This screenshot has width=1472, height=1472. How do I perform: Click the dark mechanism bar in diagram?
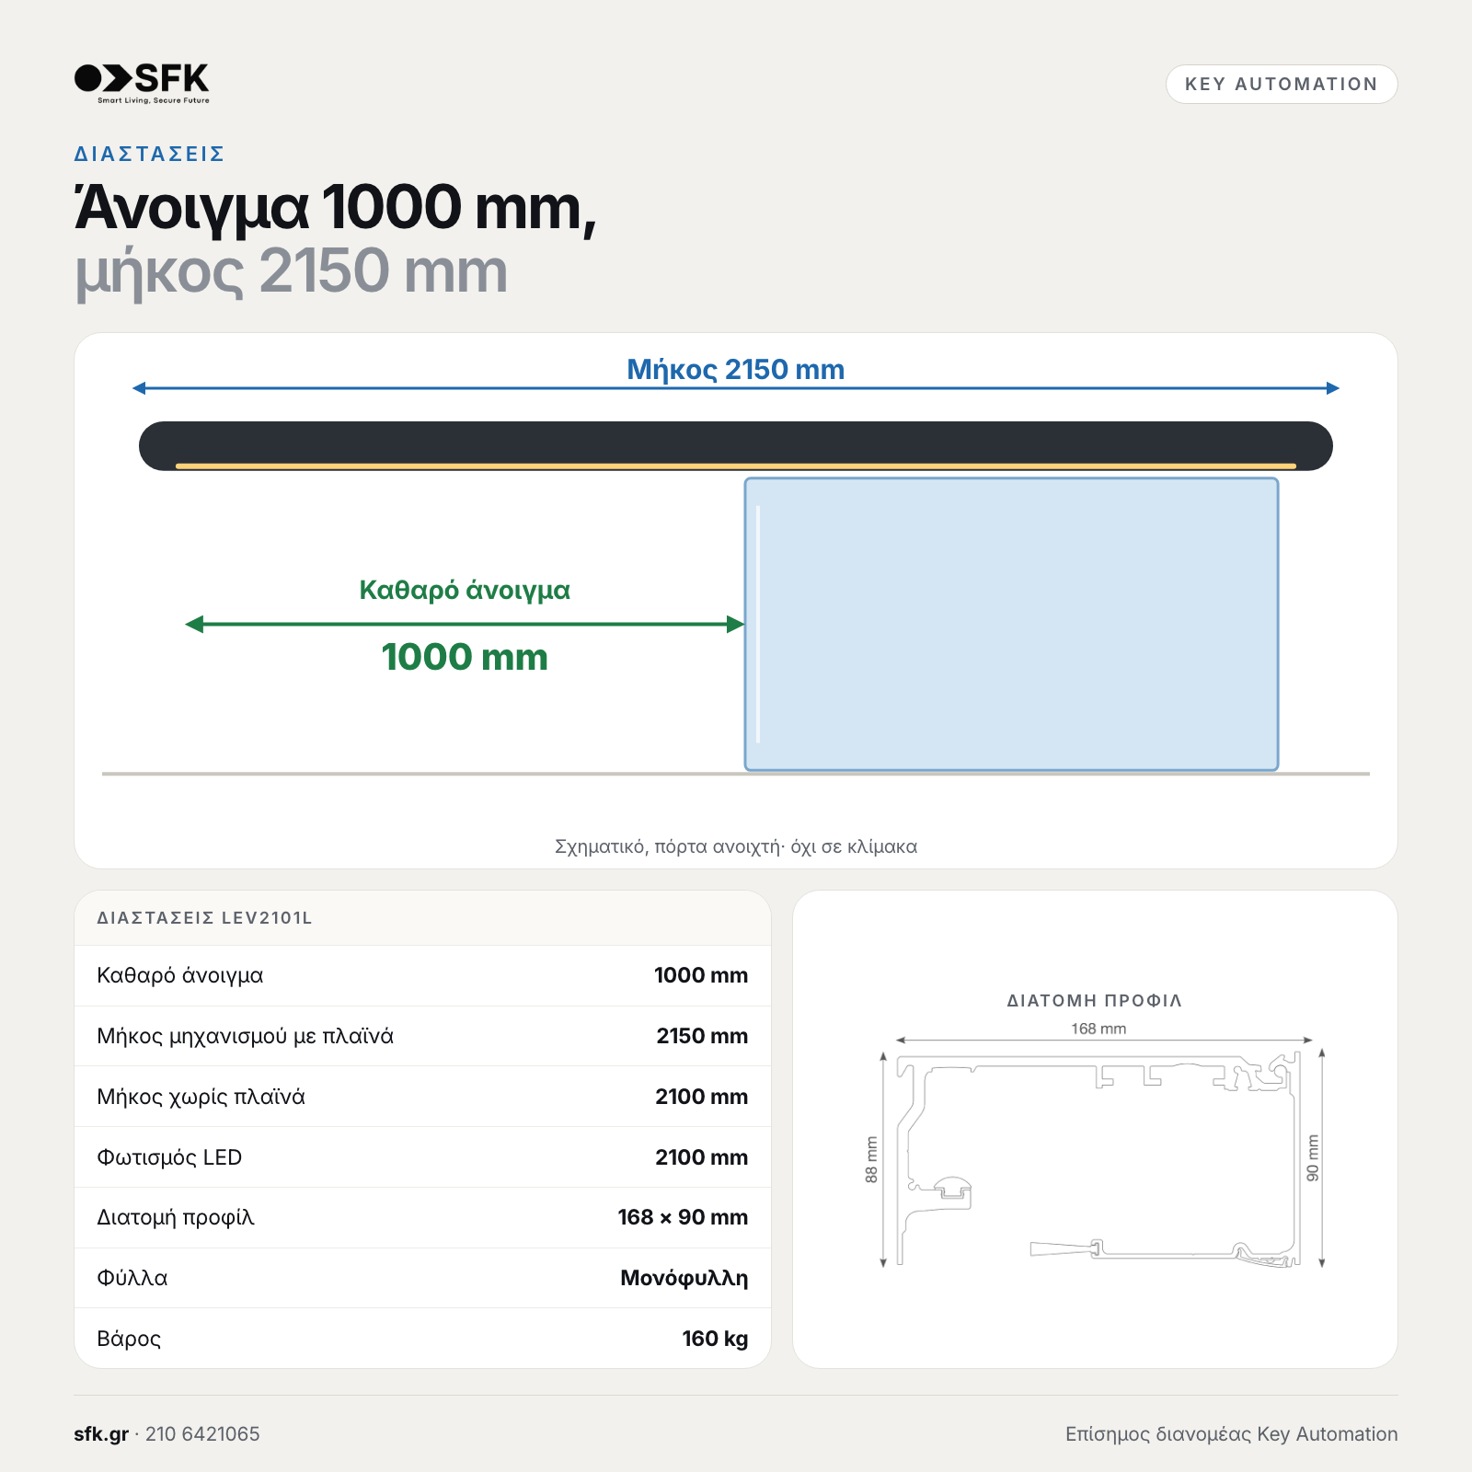point(736,446)
